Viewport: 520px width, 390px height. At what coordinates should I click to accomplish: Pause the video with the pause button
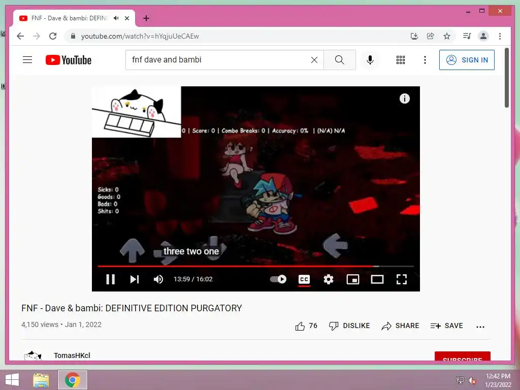[x=110, y=279]
